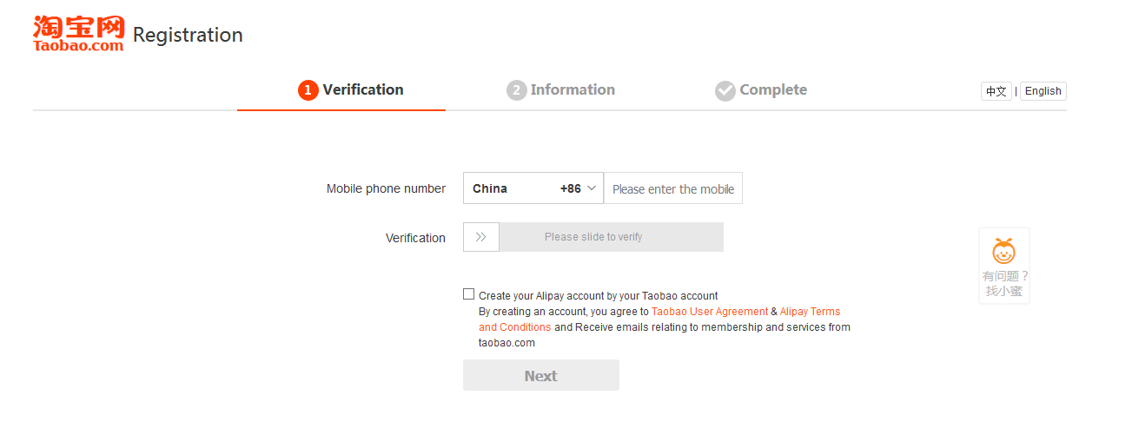The image size is (1132, 435).
Task: Click the Complete checkmark circle icon
Action: coord(725,90)
